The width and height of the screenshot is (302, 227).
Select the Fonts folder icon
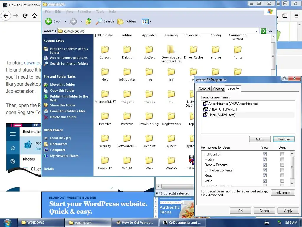[238, 50]
